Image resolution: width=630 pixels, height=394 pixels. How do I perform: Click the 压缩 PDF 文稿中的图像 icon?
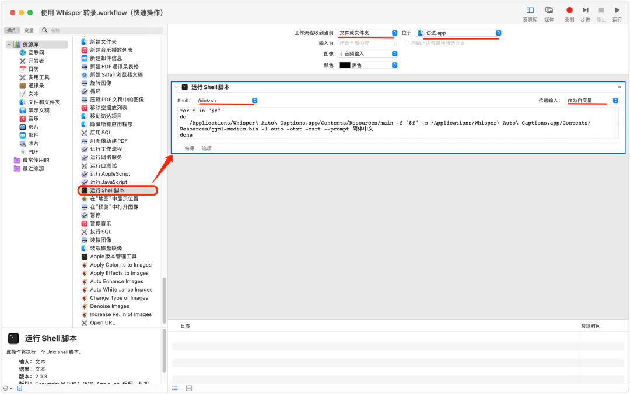pyautogui.click(x=85, y=100)
